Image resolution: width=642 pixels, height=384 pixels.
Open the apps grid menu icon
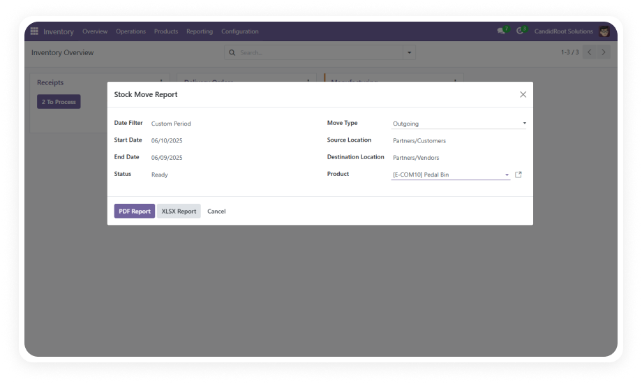34,31
